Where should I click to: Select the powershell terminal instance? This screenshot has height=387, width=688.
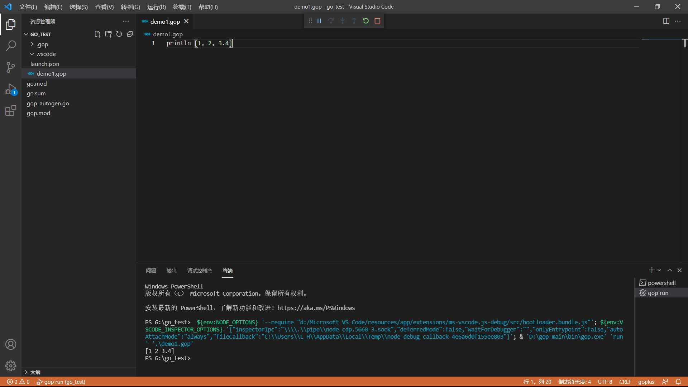click(x=661, y=283)
